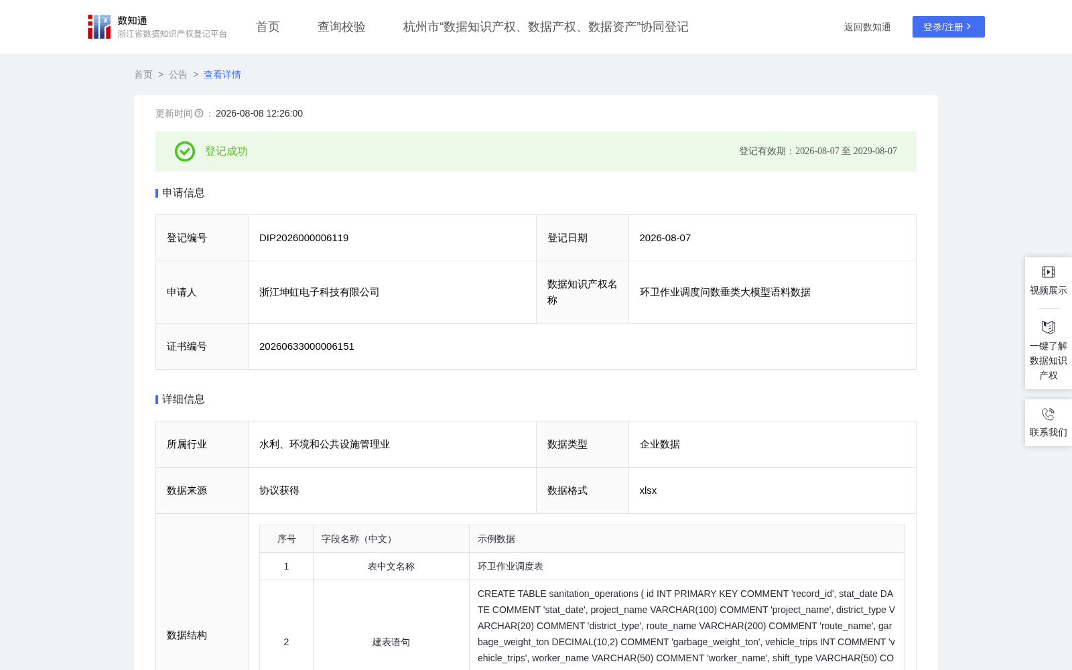Image resolution: width=1072 pixels, height=670 pixels.
Task: Click the 登记成功 status text
Action: [x=226, y=151]
